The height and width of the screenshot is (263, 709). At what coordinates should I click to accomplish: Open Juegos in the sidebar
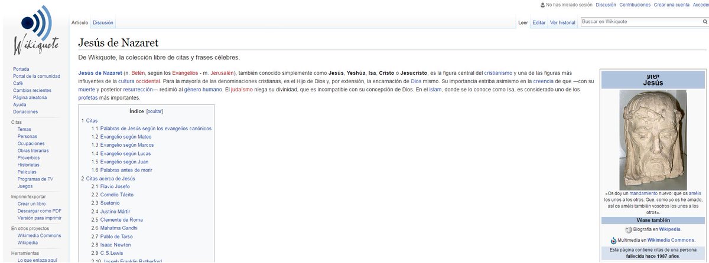point(25,186)
